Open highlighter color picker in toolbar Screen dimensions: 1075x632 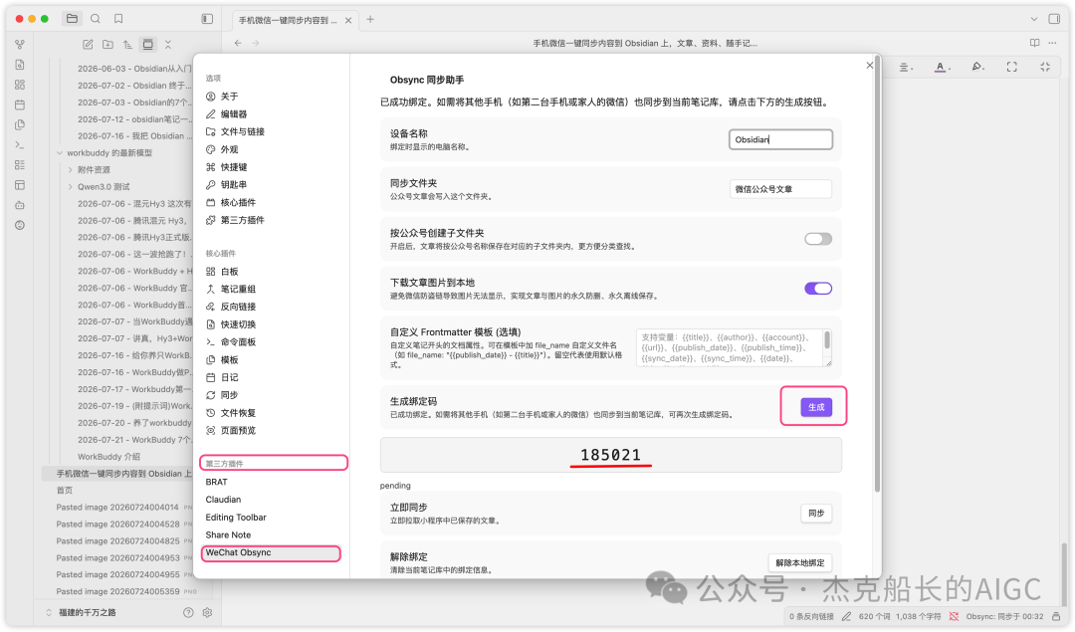pyautogui.click(x=977, y=67)
